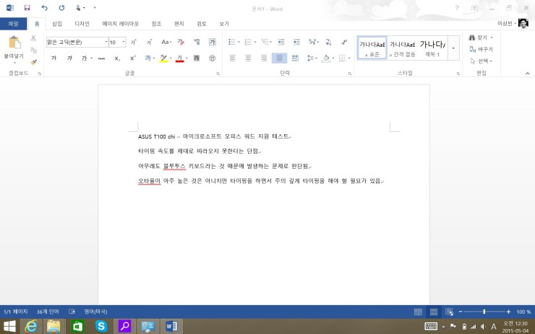Select the 표준 (Normal) style

coord(372,48)
